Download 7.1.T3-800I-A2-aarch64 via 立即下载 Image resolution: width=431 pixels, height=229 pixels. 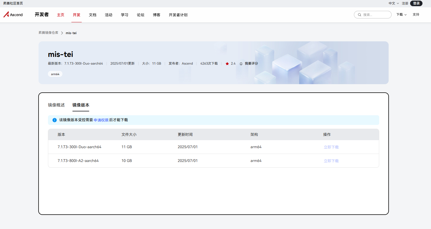331,161
